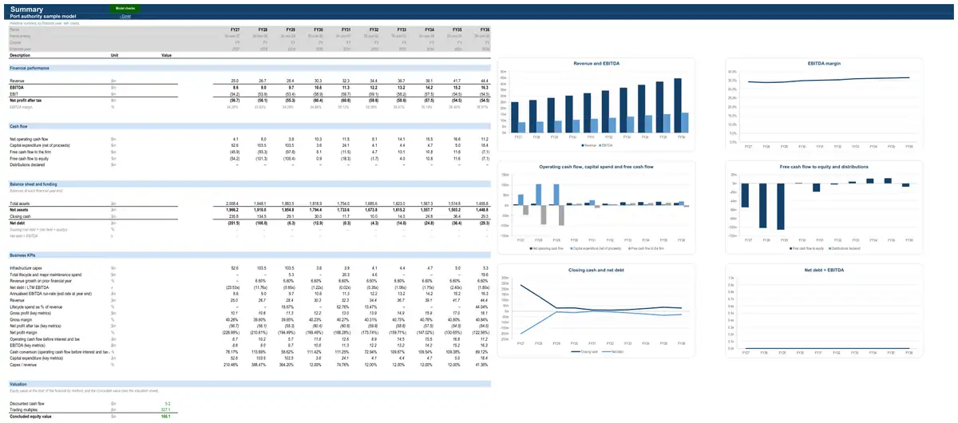This screenshot has width=958, height=423.
Task: Click 'Distributions declared' legend entry in equity chart
Action: [843, 248]
